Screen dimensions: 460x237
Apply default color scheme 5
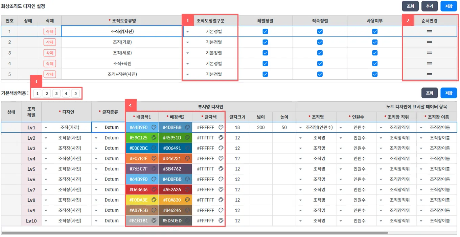coord(75,94)
